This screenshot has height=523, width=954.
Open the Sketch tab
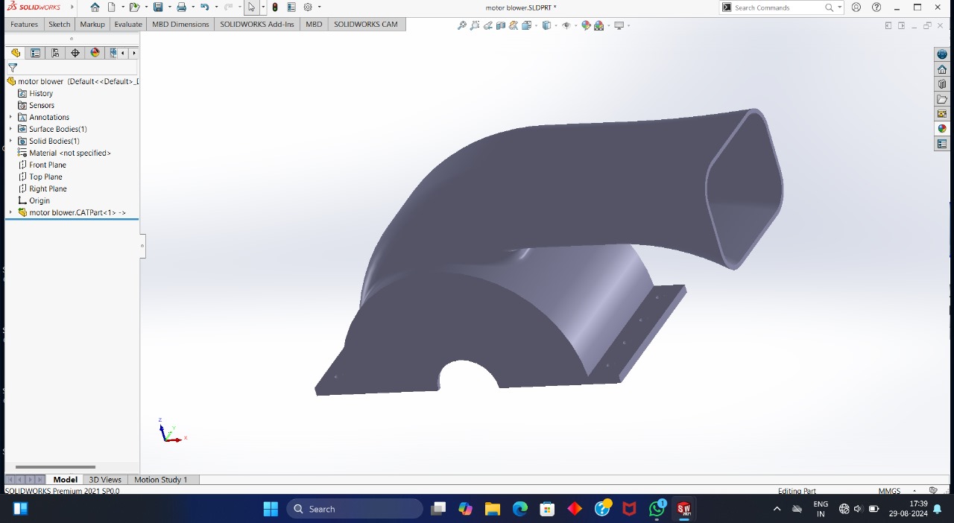59,24
